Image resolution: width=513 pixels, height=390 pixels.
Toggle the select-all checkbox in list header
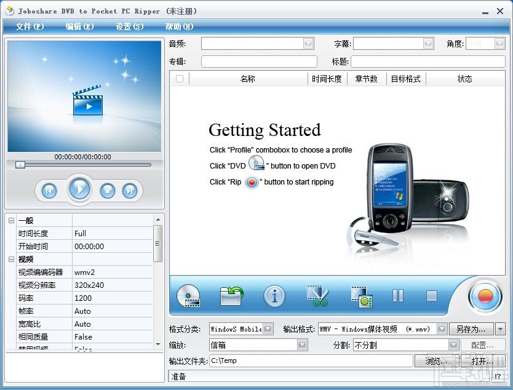(180, 79)
